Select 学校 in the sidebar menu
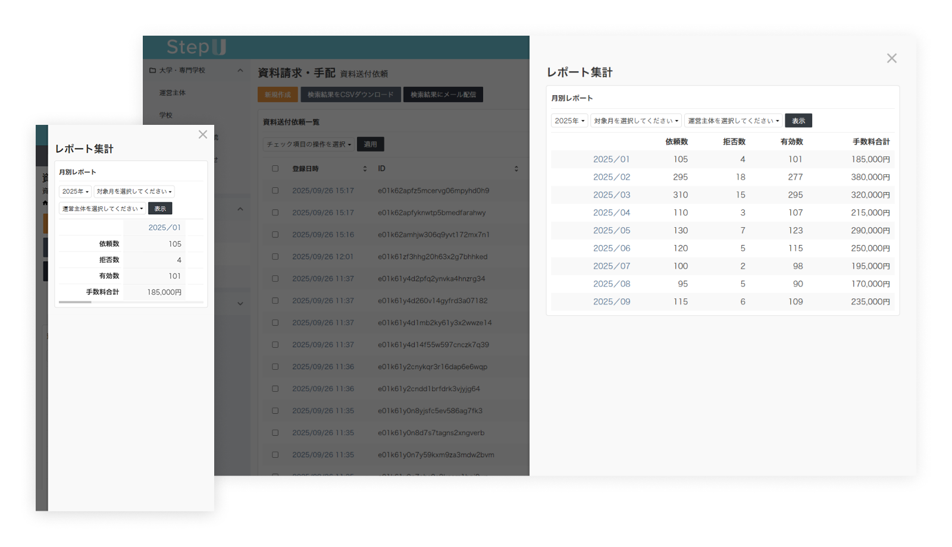The image size is (952, 547). 166,115
